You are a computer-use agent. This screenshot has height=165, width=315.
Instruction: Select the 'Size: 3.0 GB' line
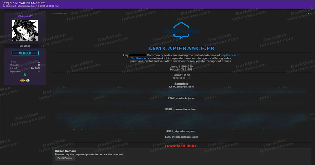181,78
